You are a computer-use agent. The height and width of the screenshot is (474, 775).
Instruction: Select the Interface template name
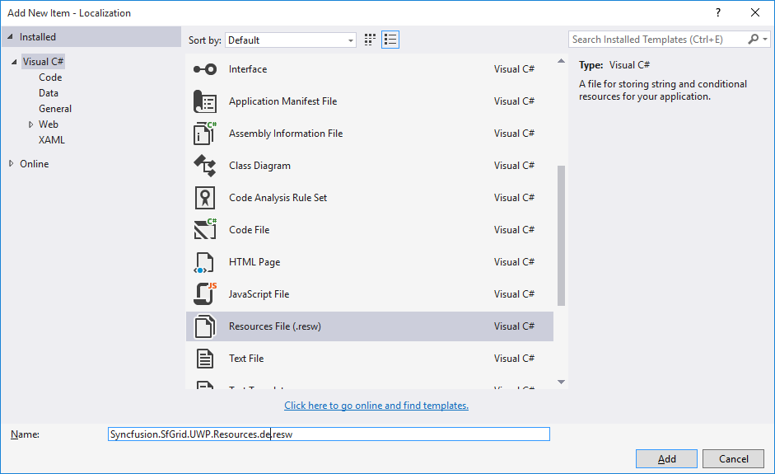point(248,69)
